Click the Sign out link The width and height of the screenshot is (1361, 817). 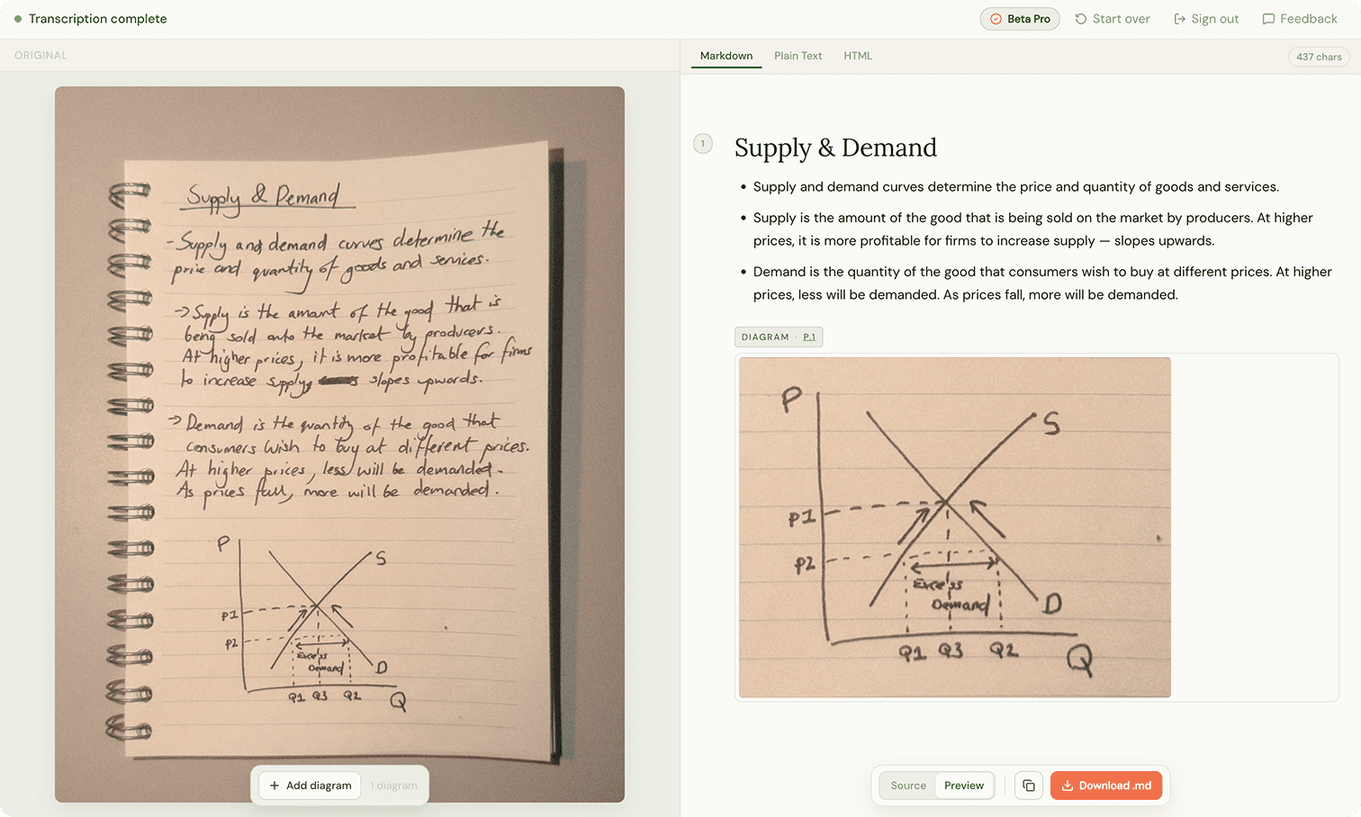(1206, 19)
